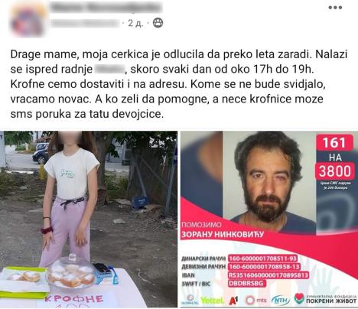The image size is (358, 309).
Task: Click the post text starting 'Drage mame'
Action: click(179, 84)
